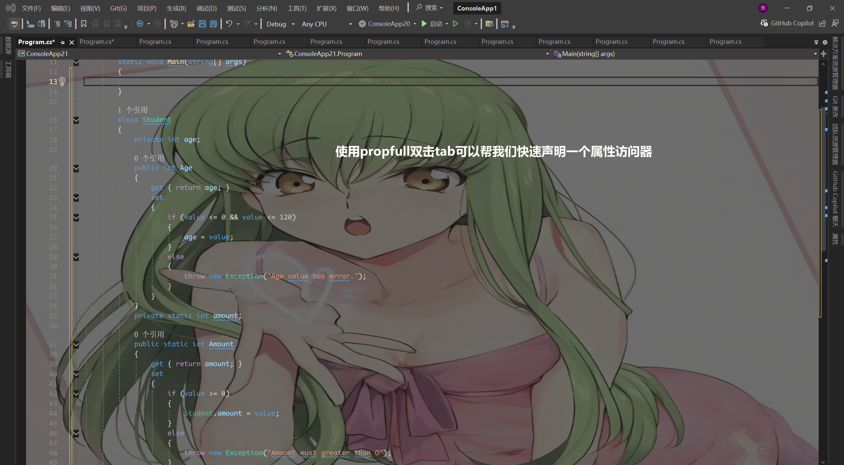The image size is (844, 465).
Task: Collapse the else block at line 29
Action: (x=76, y=257)
